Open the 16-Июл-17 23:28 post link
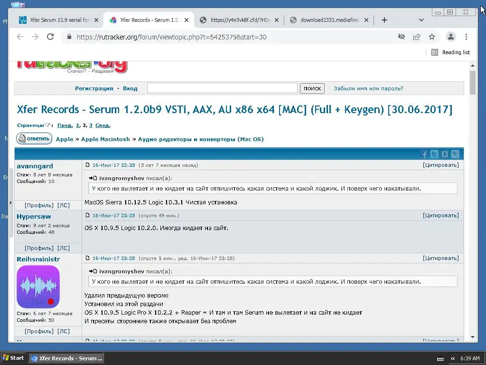The height and width of the screenshot is (365, 486). [x=114, y=258]
